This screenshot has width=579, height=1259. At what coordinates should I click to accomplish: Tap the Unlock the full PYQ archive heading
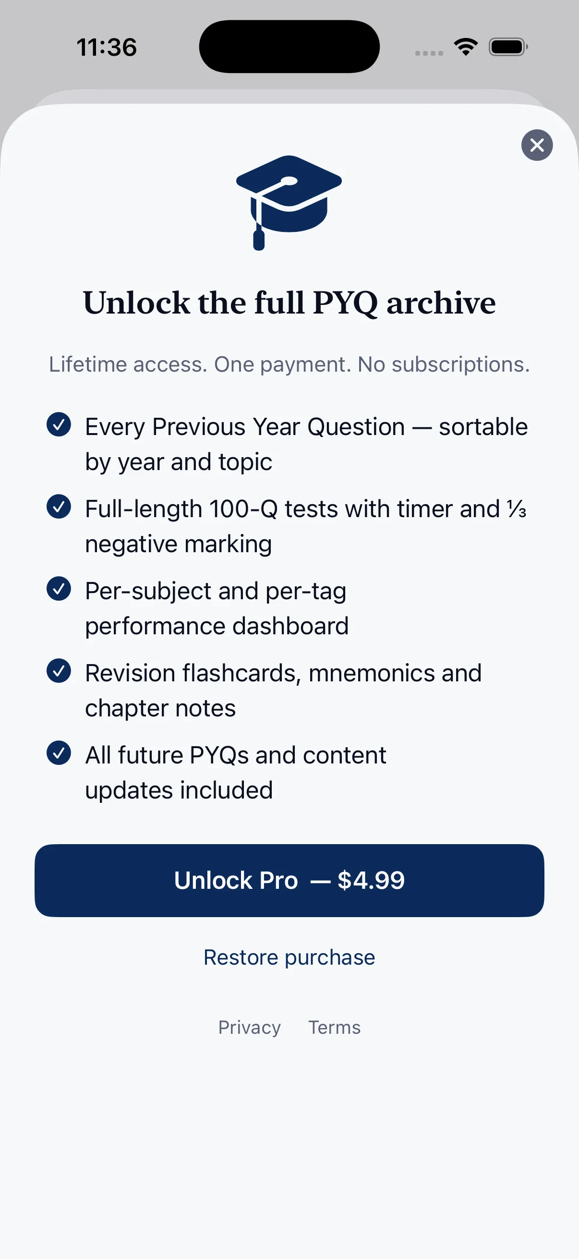[x=289, y=303]
